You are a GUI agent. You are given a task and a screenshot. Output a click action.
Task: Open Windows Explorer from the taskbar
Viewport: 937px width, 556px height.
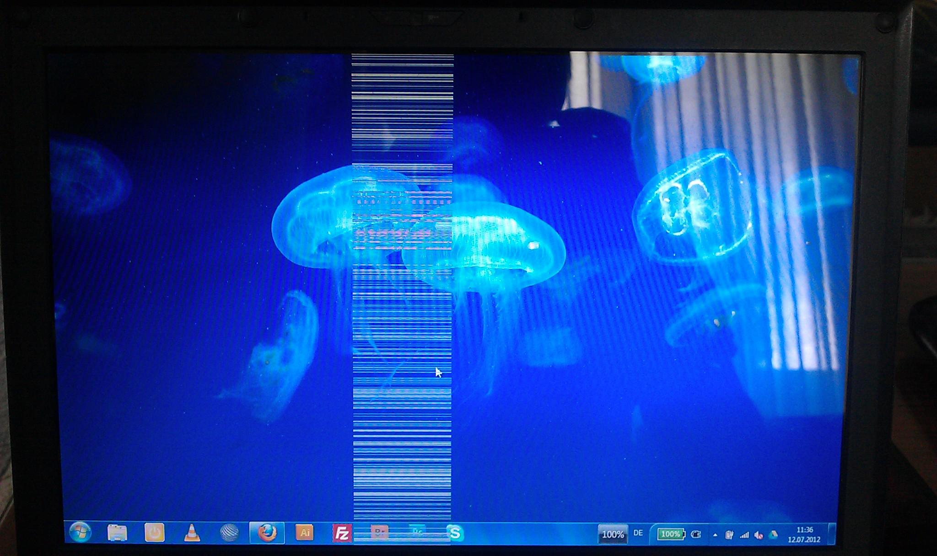117,533
